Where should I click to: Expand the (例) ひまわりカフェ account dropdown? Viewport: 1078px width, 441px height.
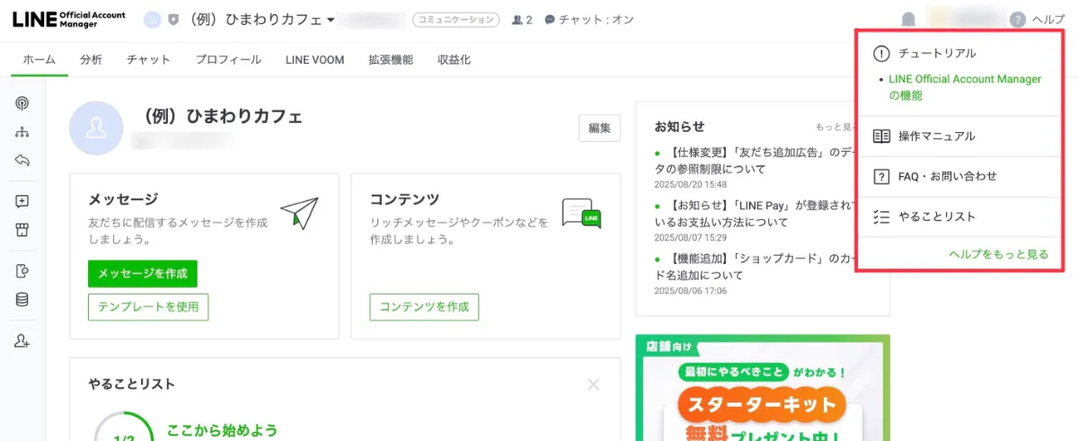pos(331,20)
